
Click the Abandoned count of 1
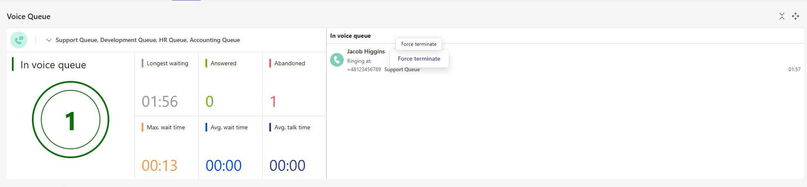pyautogui.click(x=273, y=102)
